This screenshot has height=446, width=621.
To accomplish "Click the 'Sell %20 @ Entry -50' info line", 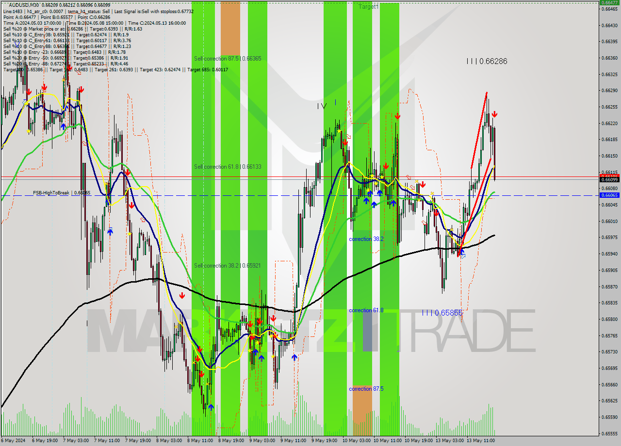I will (x=66, y=58).
